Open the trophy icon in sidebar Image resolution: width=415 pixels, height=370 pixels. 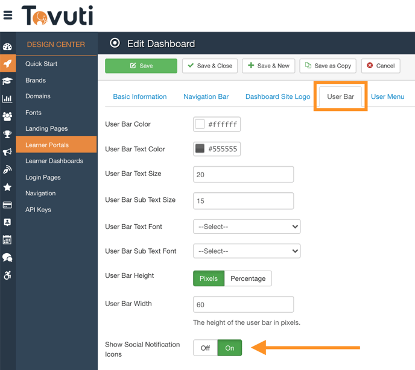tap(7, 134)
